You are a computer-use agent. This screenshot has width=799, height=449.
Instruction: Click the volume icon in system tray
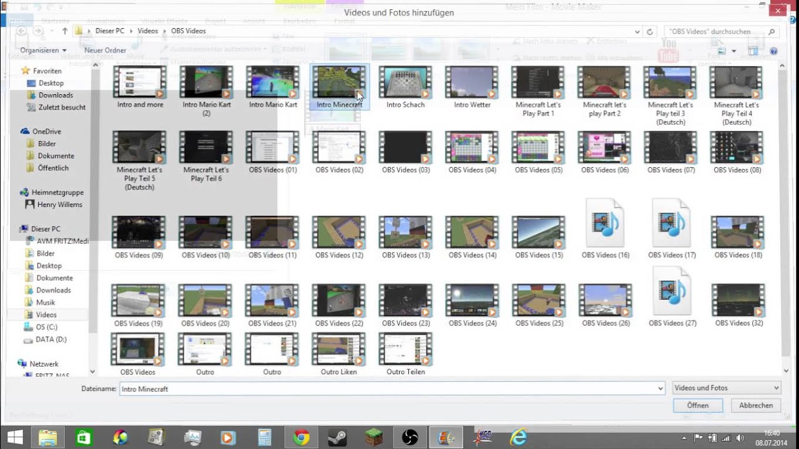click(740, 438)
